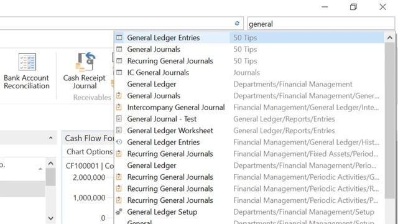Restore down the window
Screen dimensions: 398x224
point(353,7)
